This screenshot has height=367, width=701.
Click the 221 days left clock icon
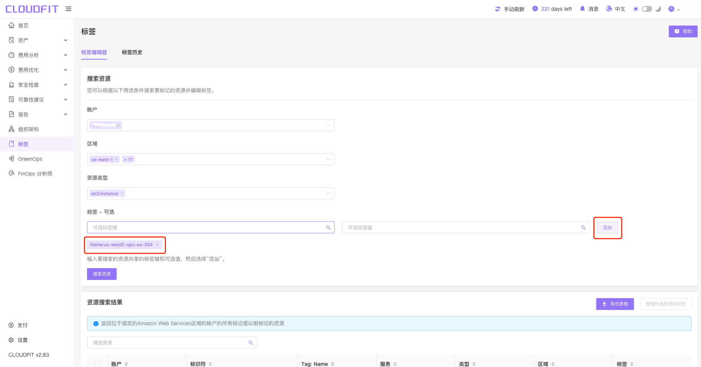535,9
